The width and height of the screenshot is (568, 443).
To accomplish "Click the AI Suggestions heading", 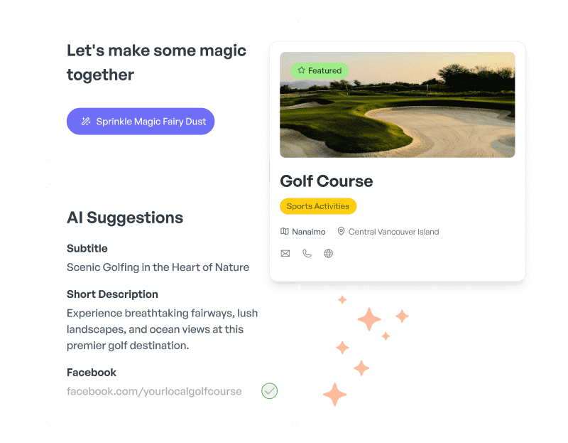I will point(125,218).
